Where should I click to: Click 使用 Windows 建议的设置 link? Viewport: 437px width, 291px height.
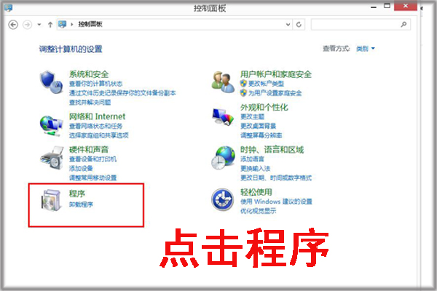click(x=276, y=202)
